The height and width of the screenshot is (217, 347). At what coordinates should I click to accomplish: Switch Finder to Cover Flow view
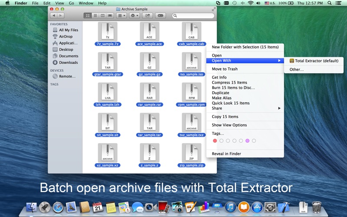(x=110, y=16)
